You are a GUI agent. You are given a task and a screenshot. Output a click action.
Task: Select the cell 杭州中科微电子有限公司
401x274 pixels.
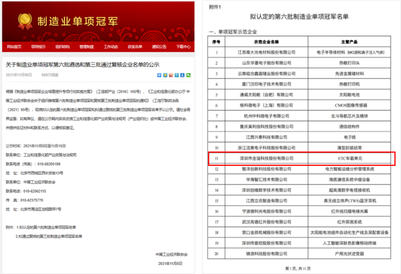point(267,116)
